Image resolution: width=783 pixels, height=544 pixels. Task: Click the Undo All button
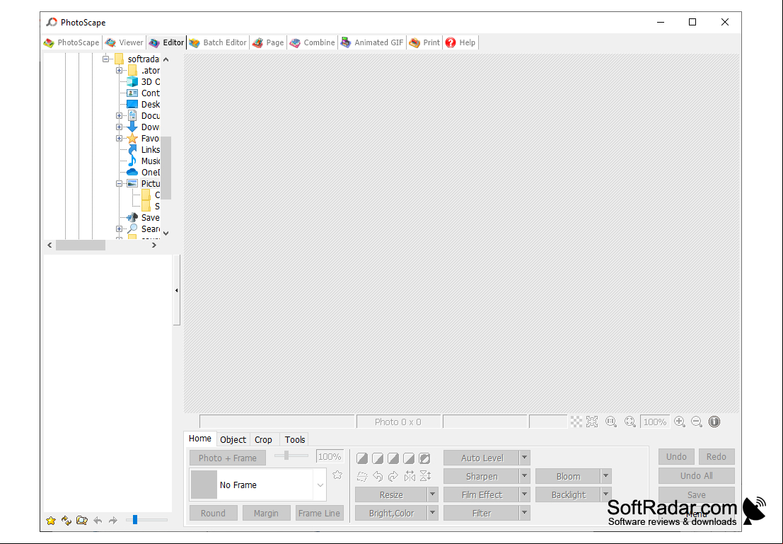click(x=696, y=475)
